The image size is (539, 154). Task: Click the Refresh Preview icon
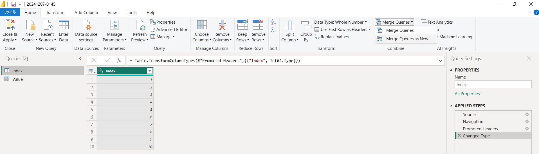[140, 25]
